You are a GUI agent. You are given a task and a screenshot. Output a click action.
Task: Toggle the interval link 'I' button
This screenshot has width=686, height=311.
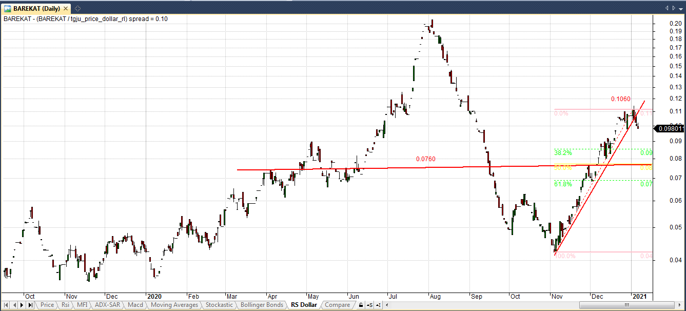pos(378,305)
